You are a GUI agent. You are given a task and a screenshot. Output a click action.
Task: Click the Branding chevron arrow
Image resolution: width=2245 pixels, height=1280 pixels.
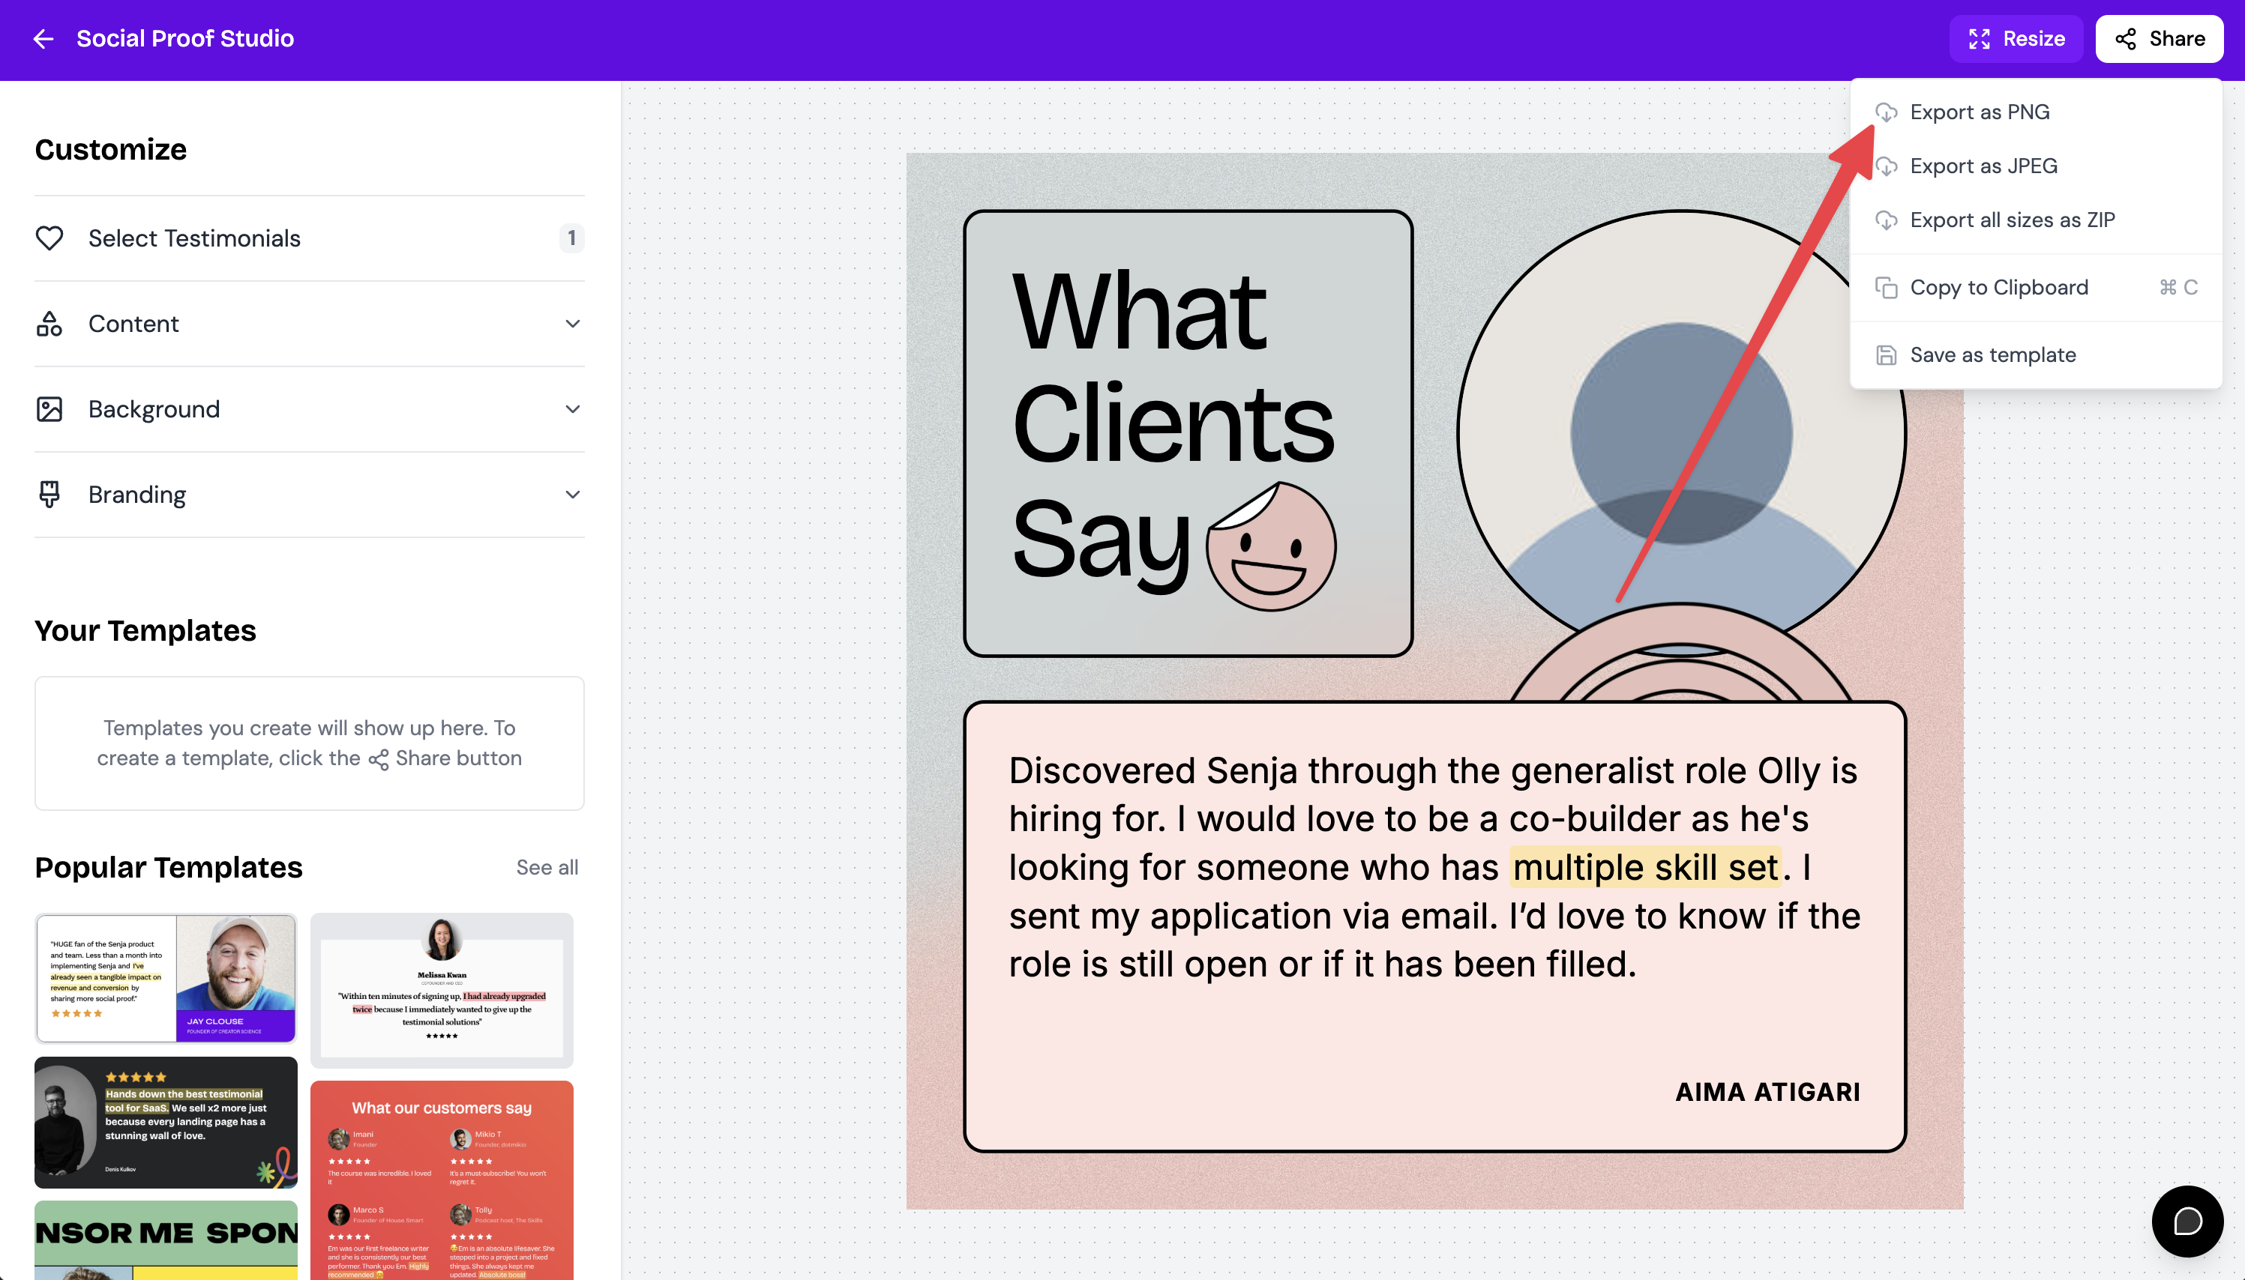click(x=572, y=494)
